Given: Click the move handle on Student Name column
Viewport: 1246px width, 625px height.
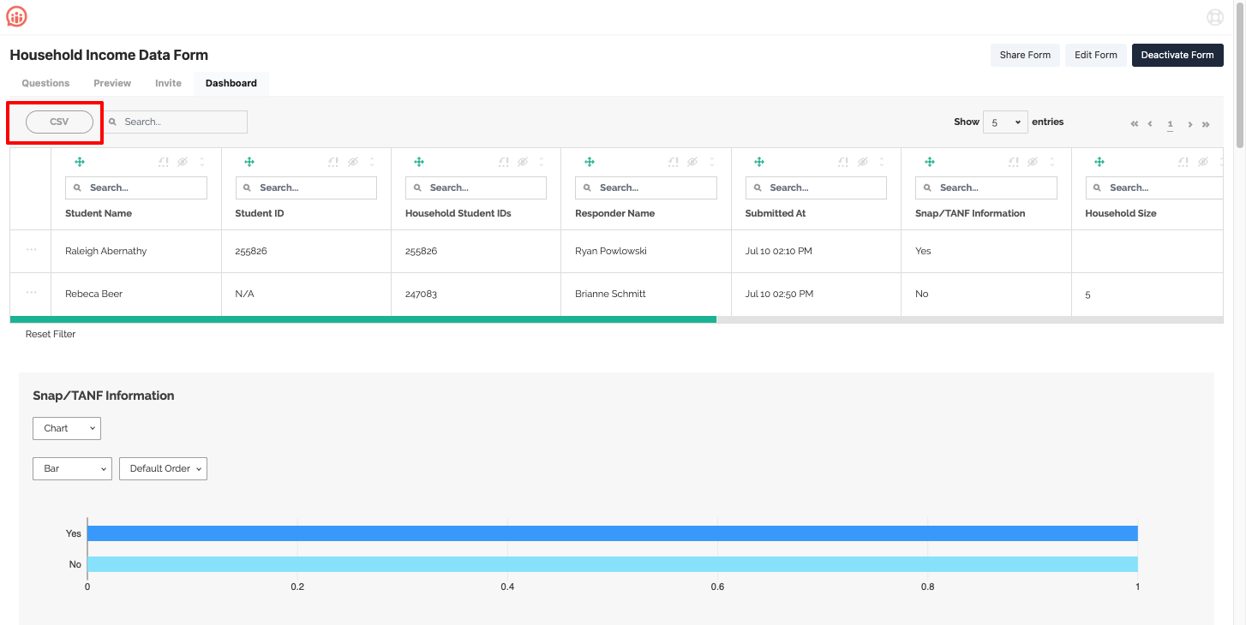Looking at the screenshot, I should (80, 162).
